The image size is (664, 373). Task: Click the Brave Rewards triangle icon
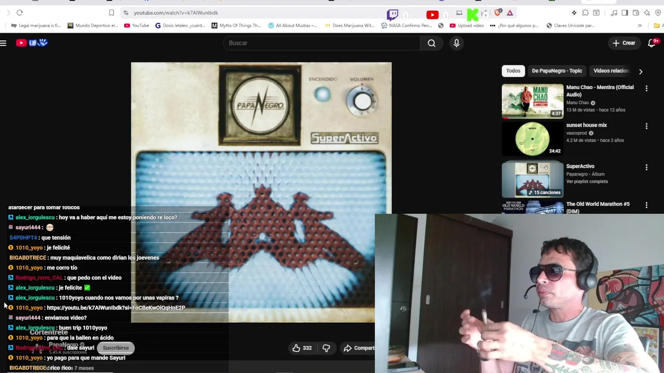[510, 13]
